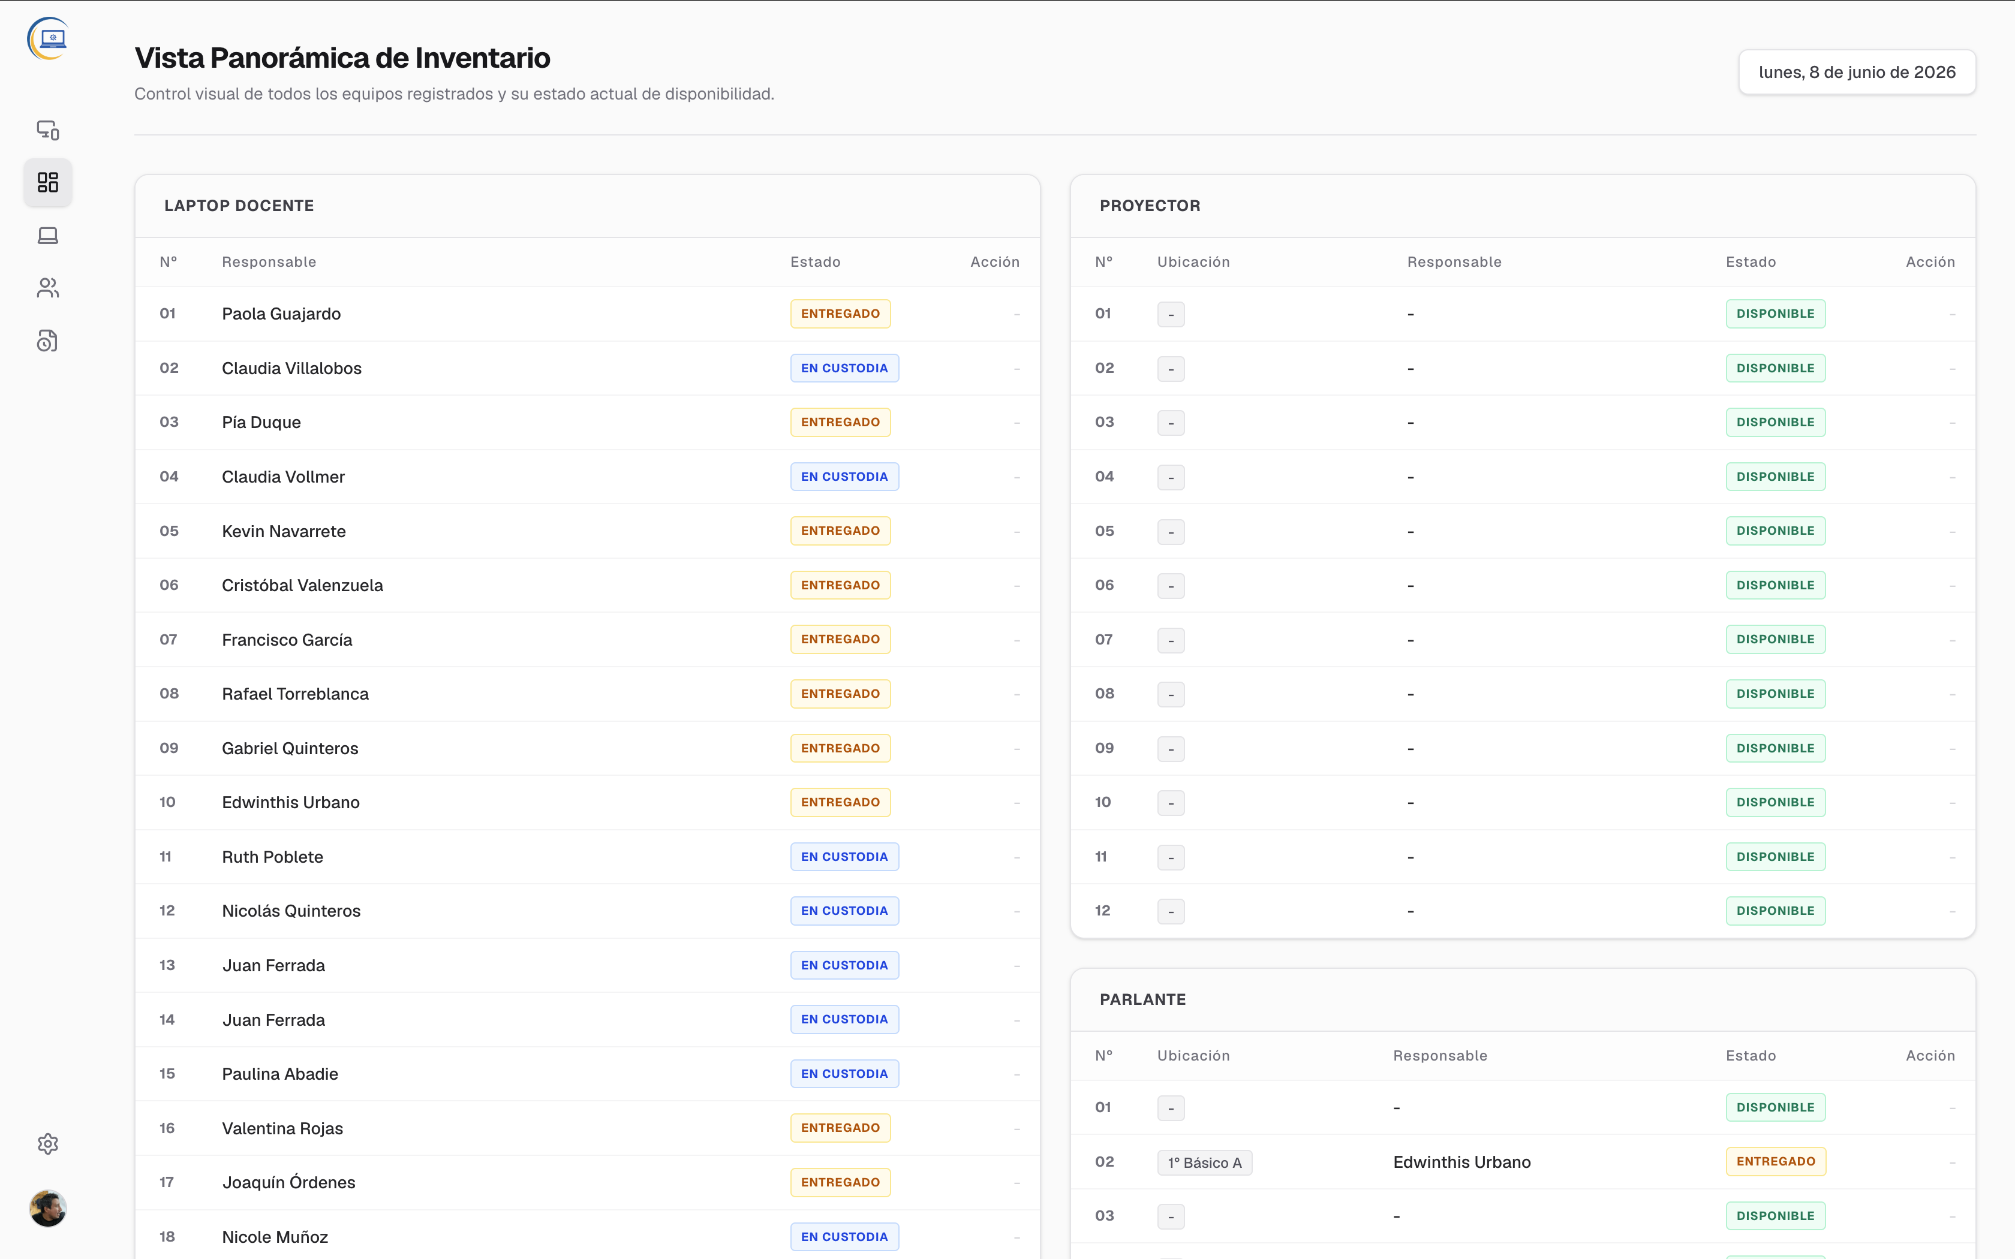Open the users sidebar icon
Viewport: 2015px width, 1259px height.
click(47, 288)
